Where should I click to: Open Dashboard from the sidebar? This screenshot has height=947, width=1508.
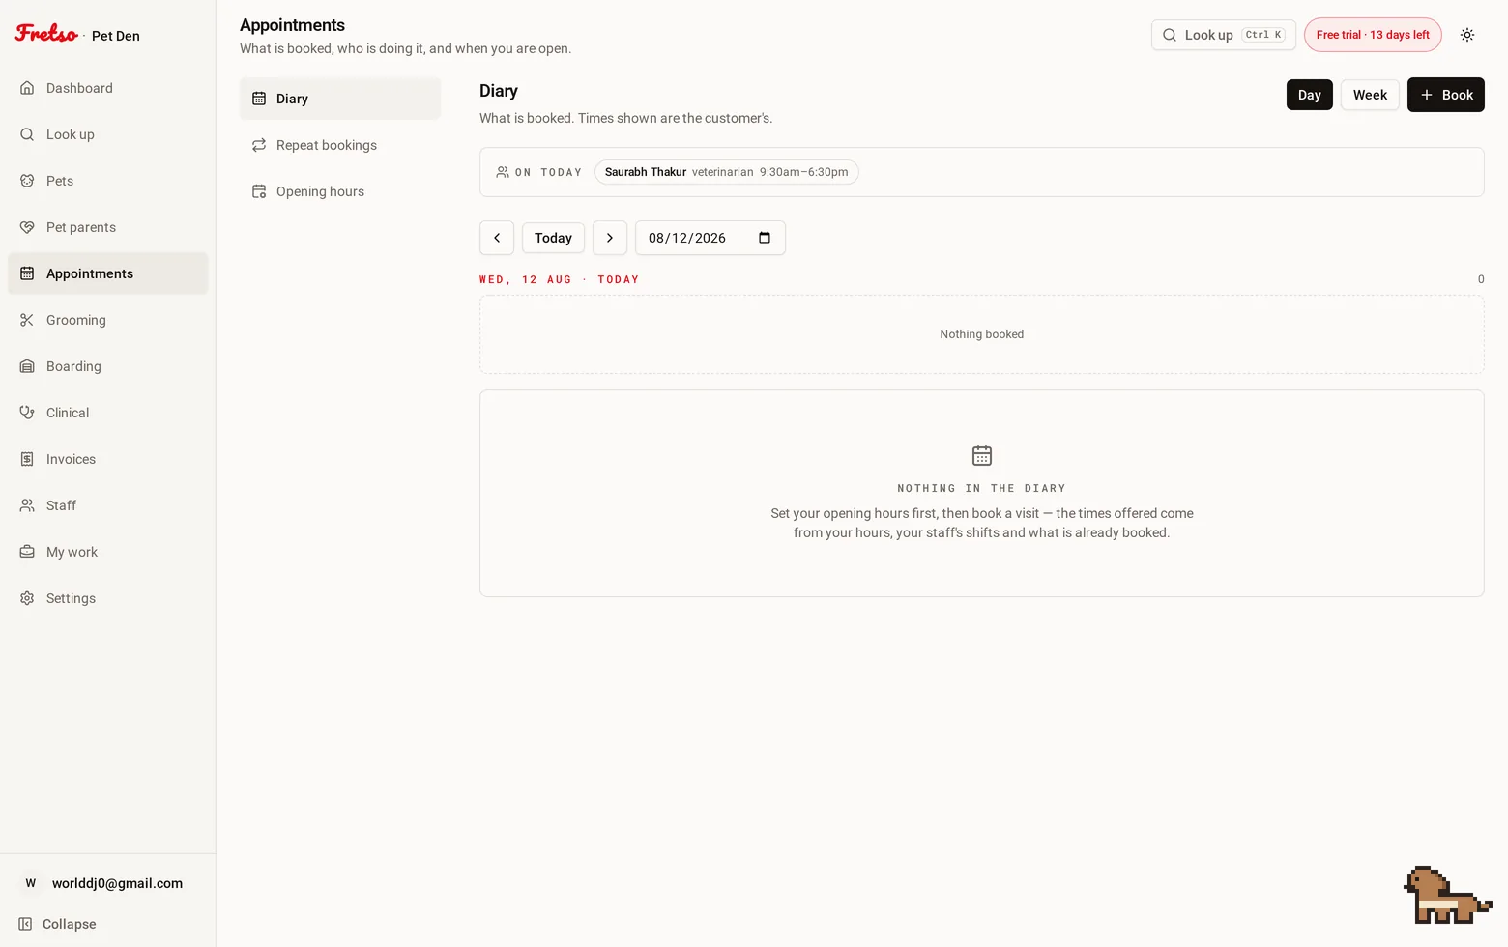coord(107,88)
